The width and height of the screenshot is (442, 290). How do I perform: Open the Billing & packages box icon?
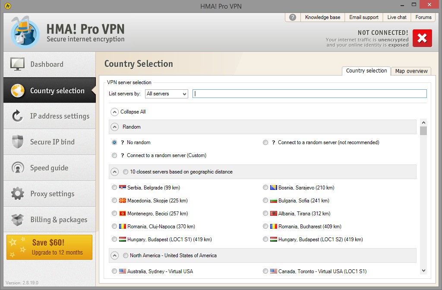coord(17,220)
